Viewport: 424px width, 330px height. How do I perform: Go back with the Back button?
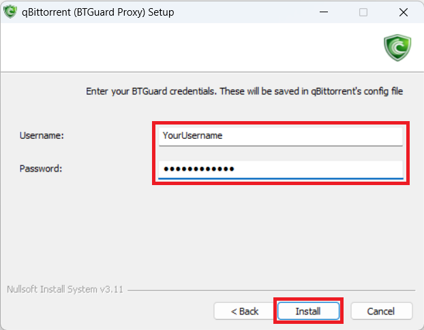(x=244, y=311)
